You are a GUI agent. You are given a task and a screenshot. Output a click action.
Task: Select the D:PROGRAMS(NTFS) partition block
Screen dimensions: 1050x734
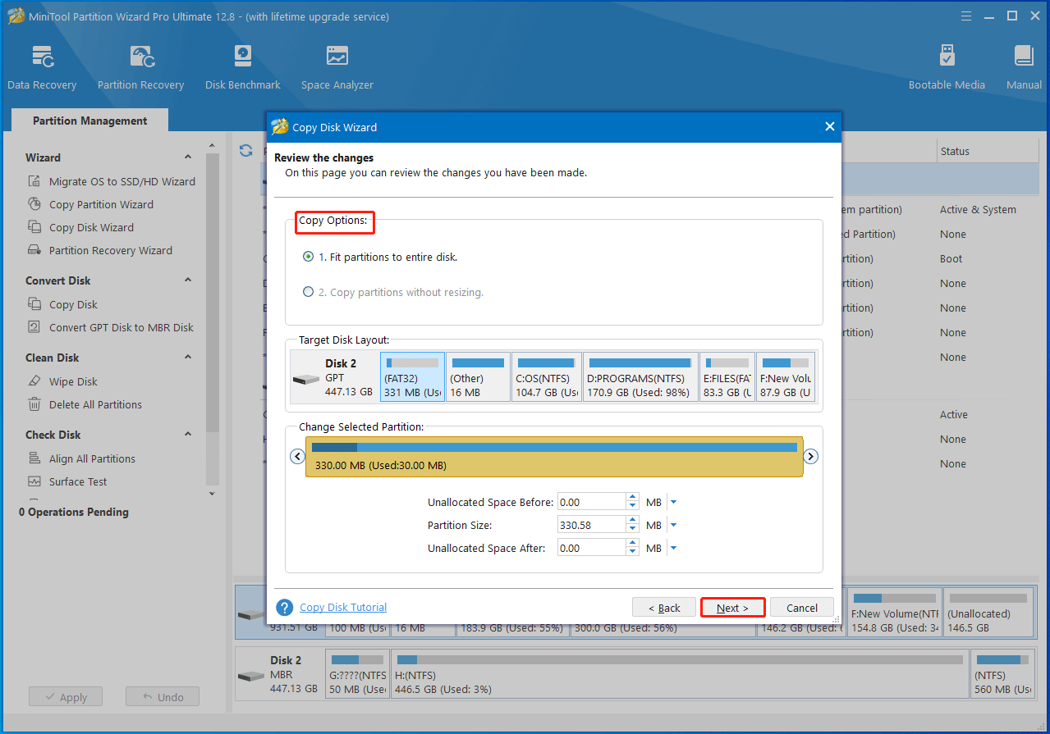tap(640, 376)
